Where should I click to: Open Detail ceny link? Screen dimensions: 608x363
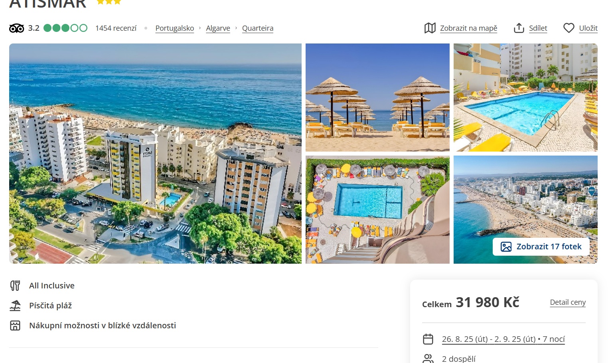[568, 302]
